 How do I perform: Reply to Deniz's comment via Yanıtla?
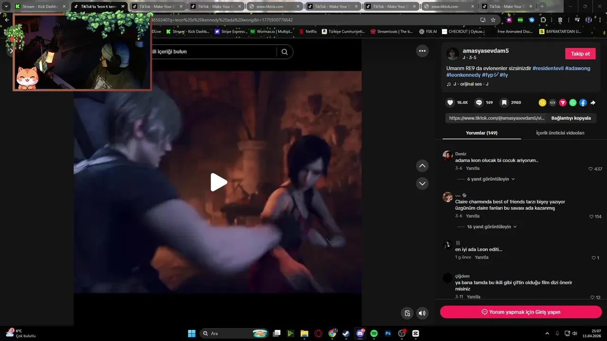coord(473,169)
